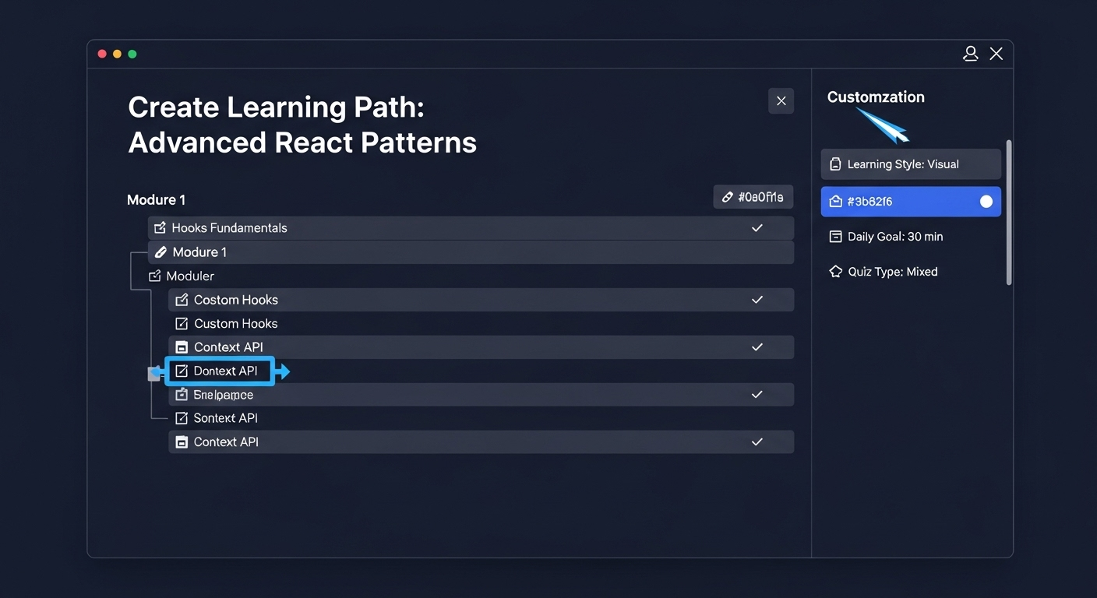Click the handle left of Dontext API
The image size is (1097, 598).
coord(153,375)
